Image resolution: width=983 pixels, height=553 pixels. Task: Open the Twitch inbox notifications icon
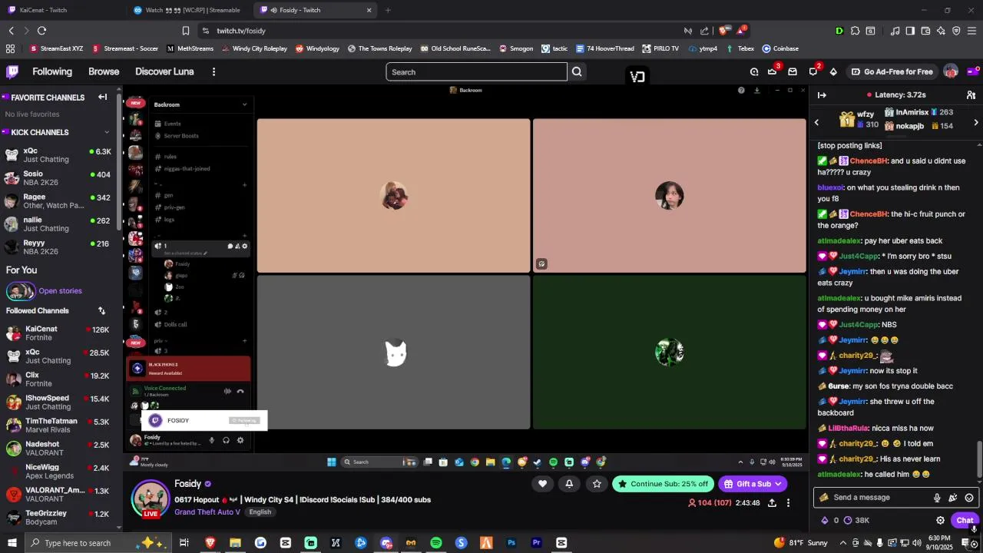coord(793,71)
